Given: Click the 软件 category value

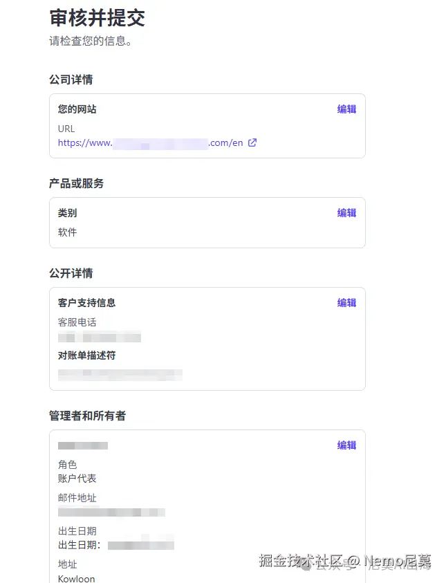Looking at the screenshot, I should [x=67, y=232].
